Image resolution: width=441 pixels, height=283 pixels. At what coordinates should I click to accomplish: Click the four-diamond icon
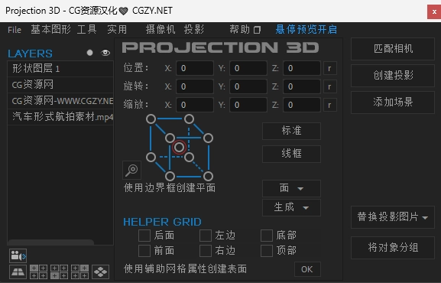(100, 272)
